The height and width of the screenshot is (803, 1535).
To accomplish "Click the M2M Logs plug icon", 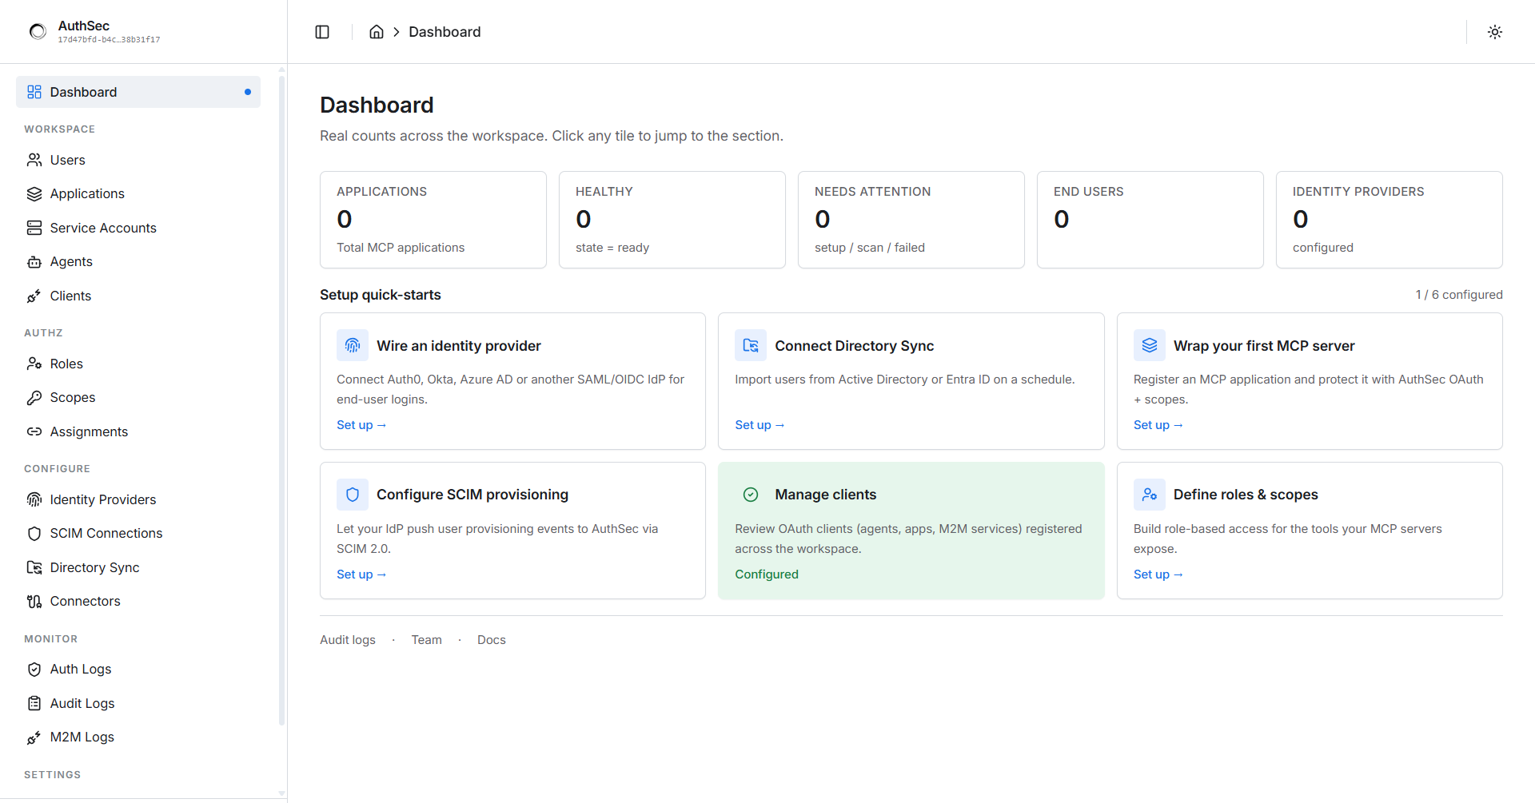I will pos(34,737).
